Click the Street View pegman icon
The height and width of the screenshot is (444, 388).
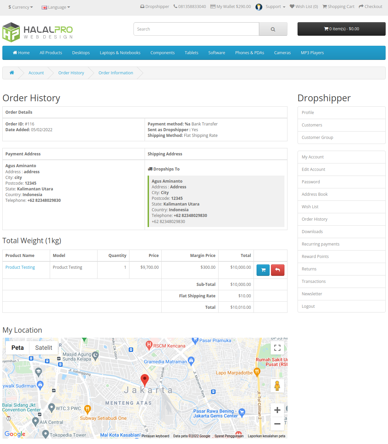(277, 386)
